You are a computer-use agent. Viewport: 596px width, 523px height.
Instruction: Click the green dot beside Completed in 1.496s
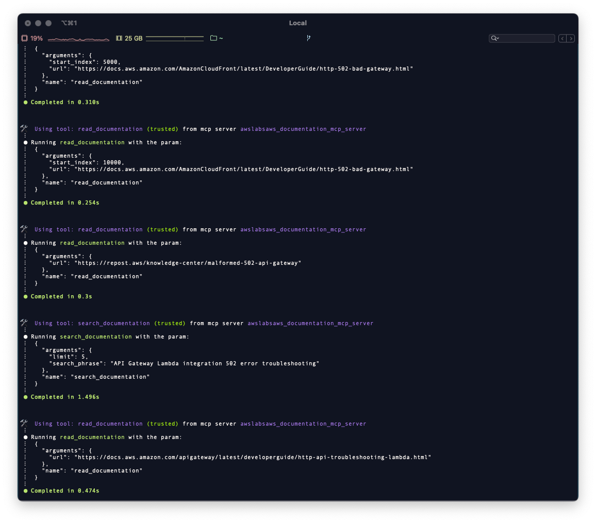pyautogui.click(x=25, y=397)
